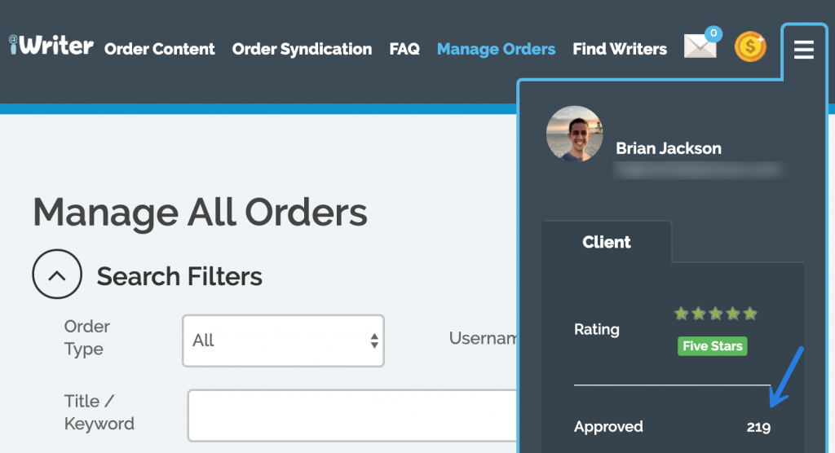Collapse the Search Filters section

point(57,274)
